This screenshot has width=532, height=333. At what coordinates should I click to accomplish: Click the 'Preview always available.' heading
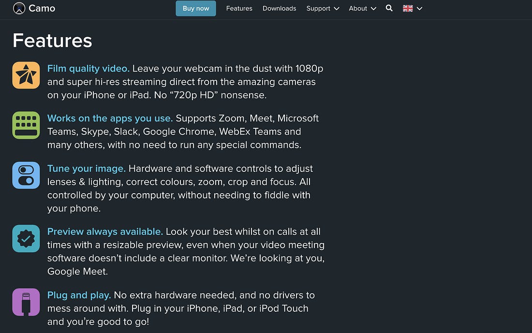[105, 231]
